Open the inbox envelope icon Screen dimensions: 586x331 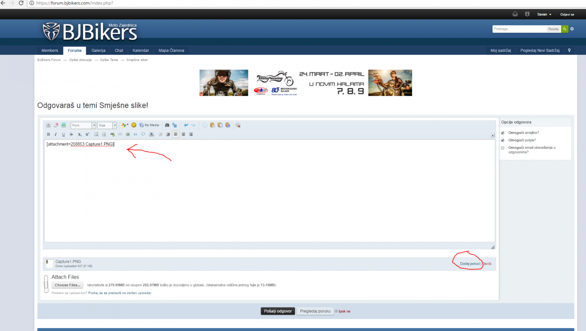[x=515, y=14]
